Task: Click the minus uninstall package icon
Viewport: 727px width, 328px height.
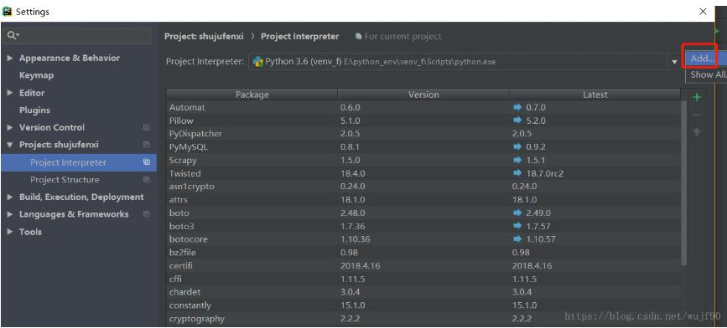Action: pos(697,115)
